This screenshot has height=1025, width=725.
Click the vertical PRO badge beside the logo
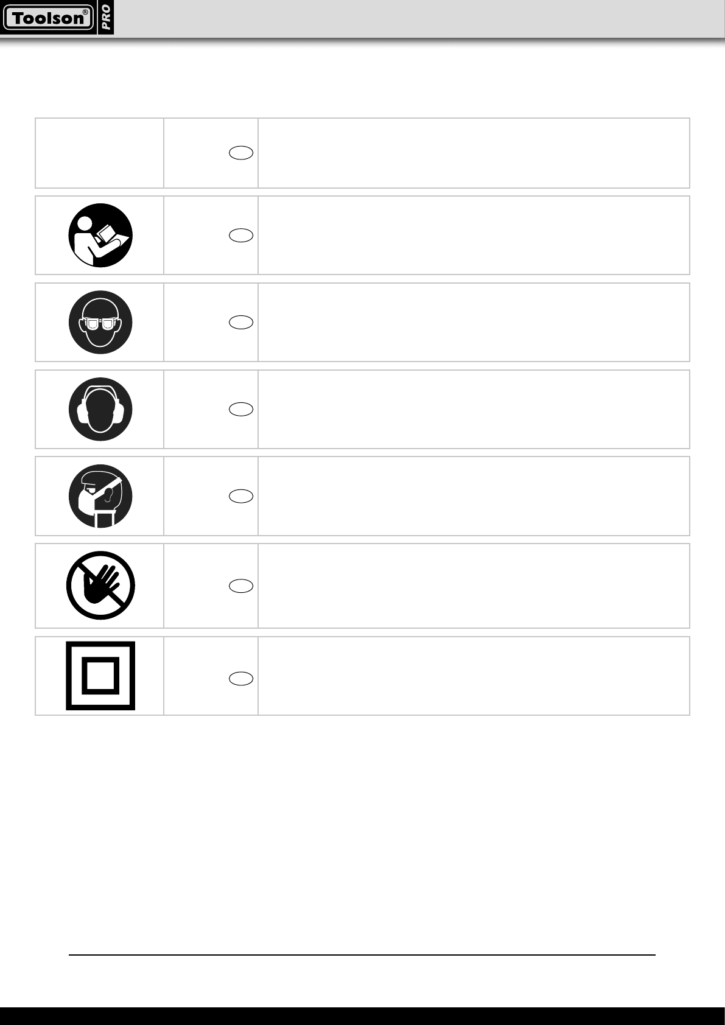106,18
